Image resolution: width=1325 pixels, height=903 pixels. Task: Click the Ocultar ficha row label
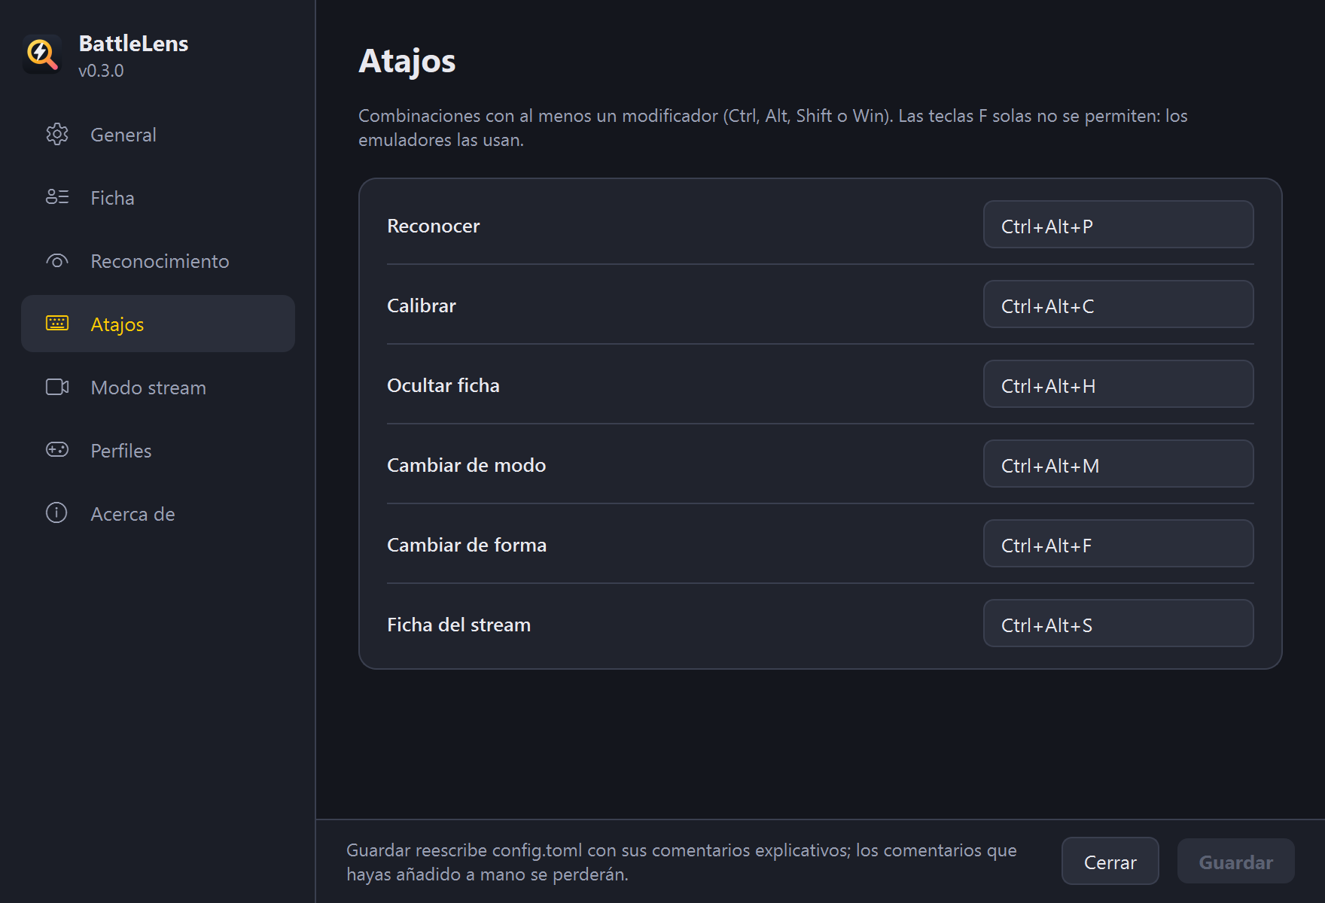click(x=443, y=385)
